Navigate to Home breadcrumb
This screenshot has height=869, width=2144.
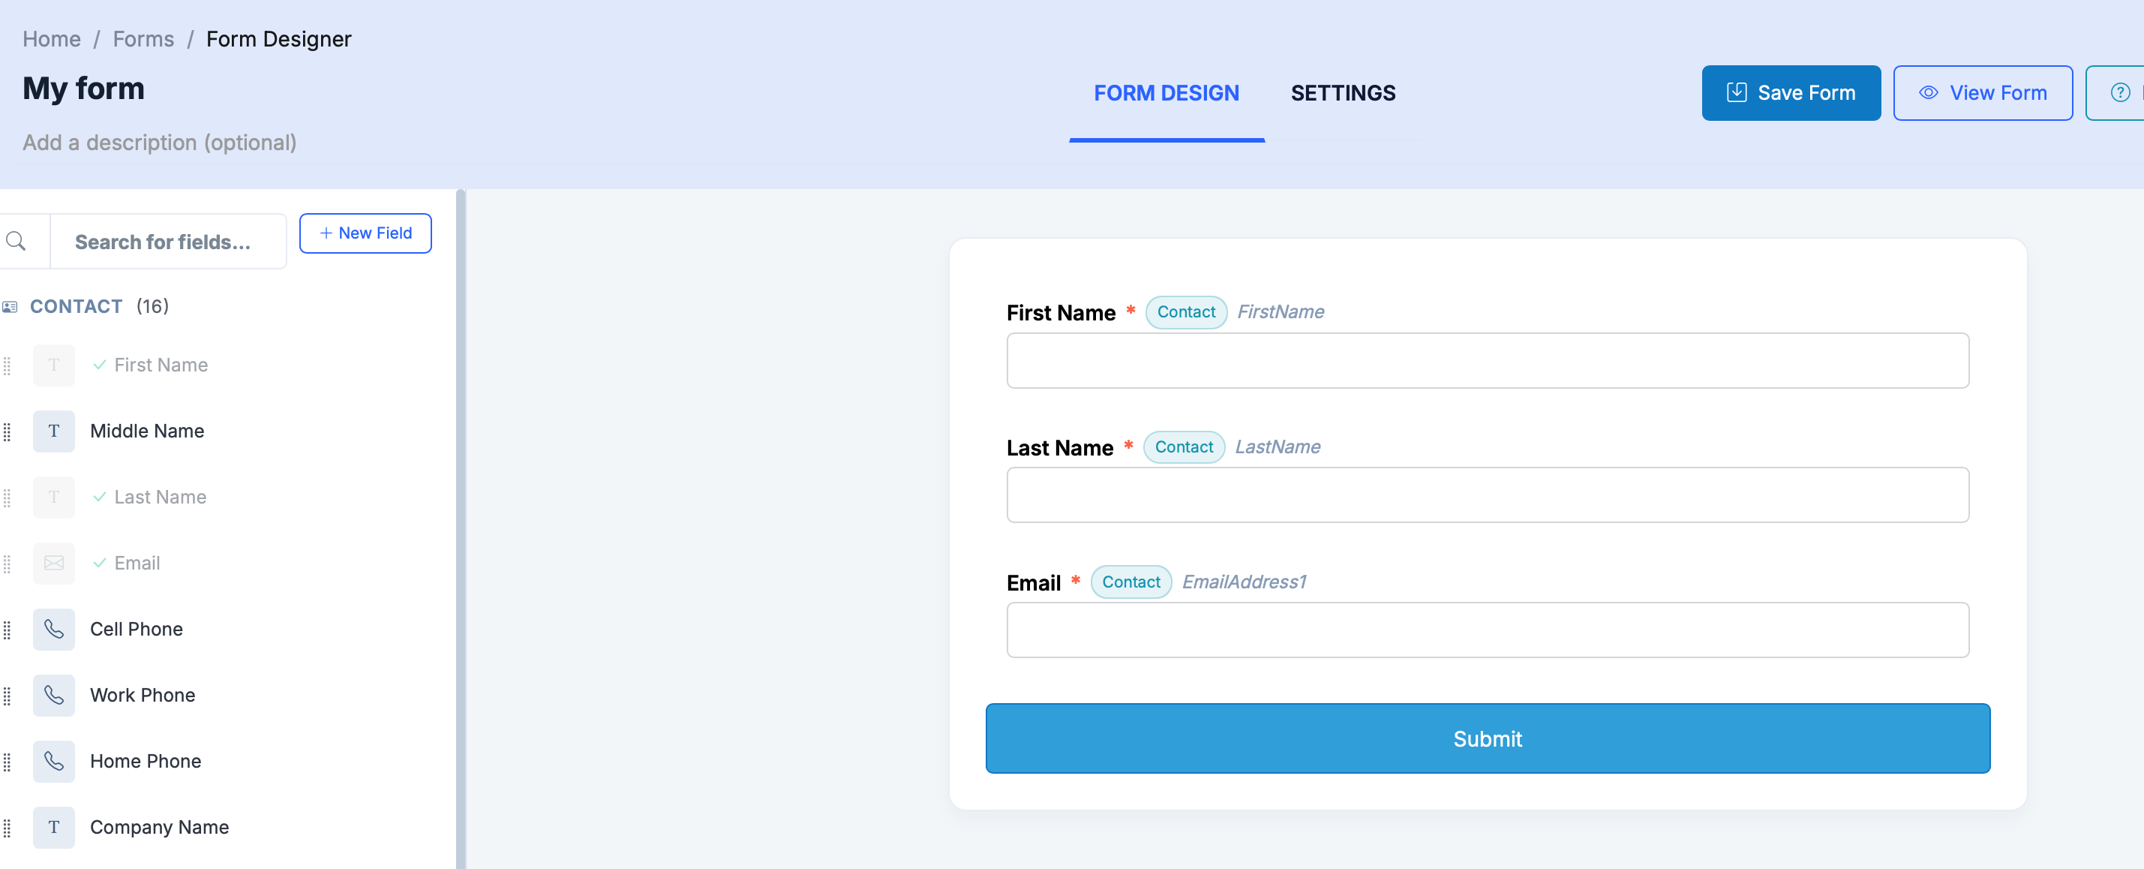tap(52, 39)
